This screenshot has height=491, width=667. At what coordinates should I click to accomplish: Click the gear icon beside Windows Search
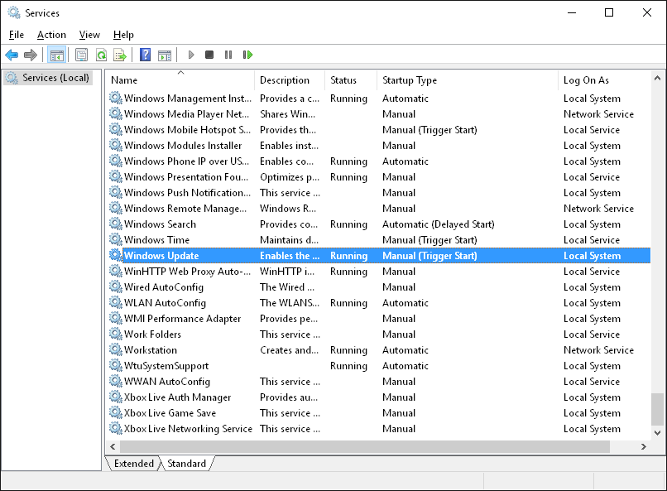[x=116, y=224]
